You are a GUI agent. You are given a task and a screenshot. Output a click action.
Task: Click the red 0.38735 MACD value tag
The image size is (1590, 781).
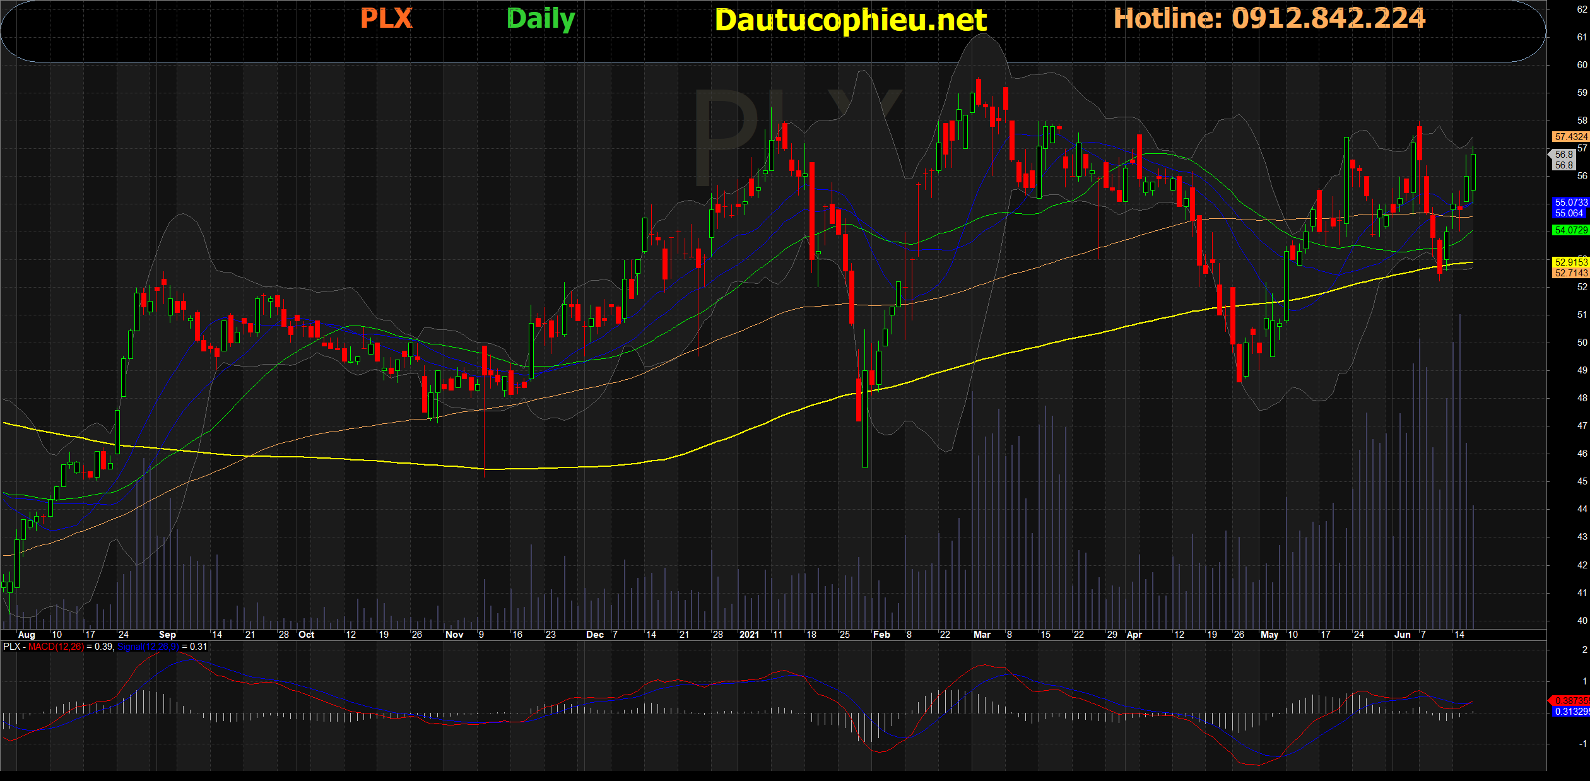[x=1570, y=701]
